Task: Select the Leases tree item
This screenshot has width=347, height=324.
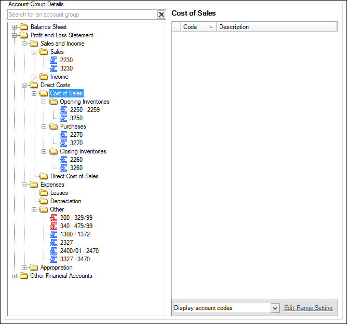Action: pyautogui.click(x=59, y=193)
